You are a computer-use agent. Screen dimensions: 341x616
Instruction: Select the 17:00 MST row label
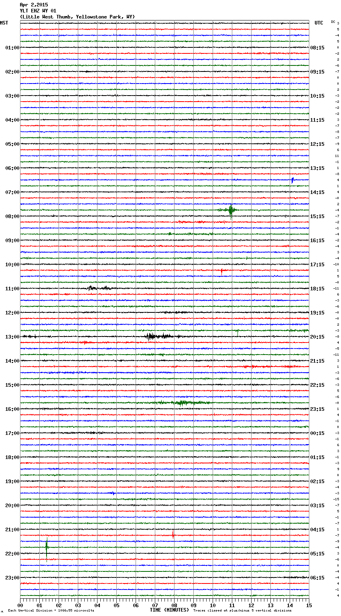pyautogui.click(x=12, y=433)
